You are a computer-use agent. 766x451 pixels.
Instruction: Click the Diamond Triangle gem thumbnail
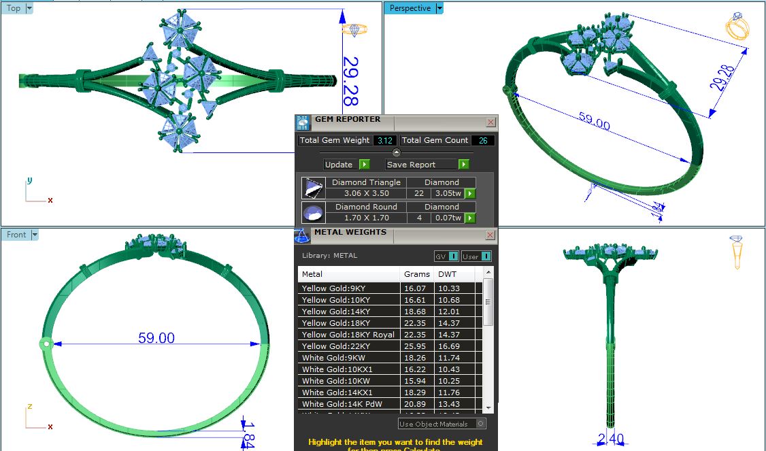tap(313, 188)
